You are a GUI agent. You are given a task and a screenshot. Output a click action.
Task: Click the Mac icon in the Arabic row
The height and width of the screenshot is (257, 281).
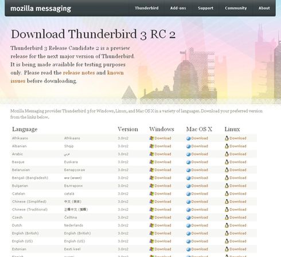(189, 154)
